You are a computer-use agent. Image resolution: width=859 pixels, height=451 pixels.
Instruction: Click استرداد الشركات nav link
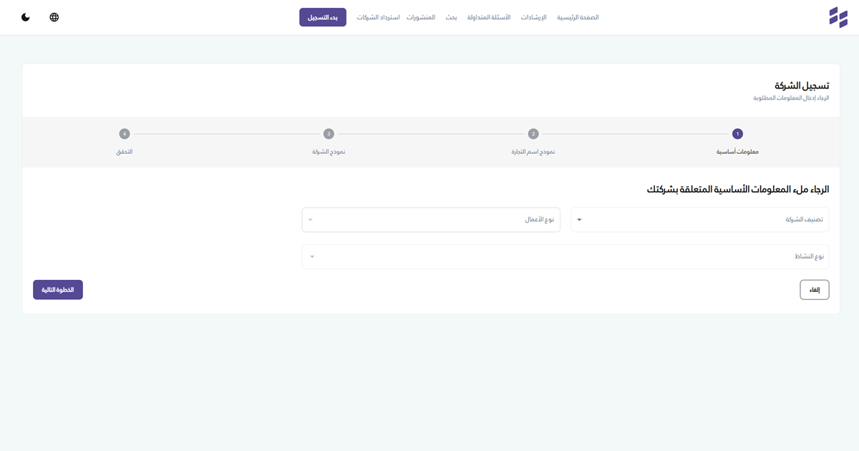[378, 17]
